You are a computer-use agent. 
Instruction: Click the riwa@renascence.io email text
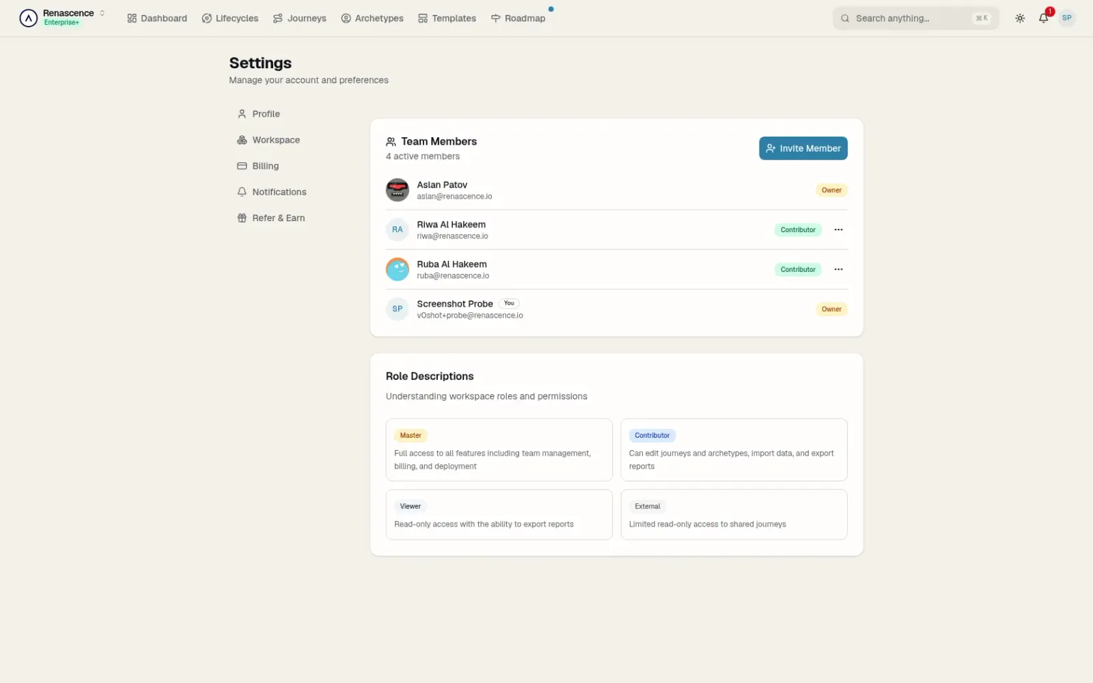pyautogui.click(x=452, y=236)
